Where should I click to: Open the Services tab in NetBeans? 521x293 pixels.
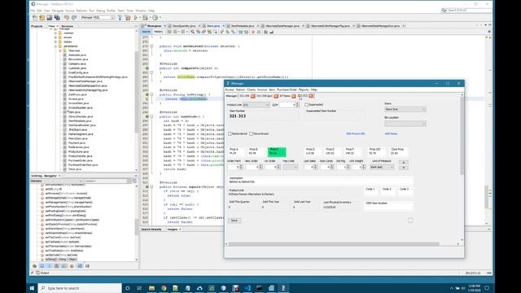67,26
